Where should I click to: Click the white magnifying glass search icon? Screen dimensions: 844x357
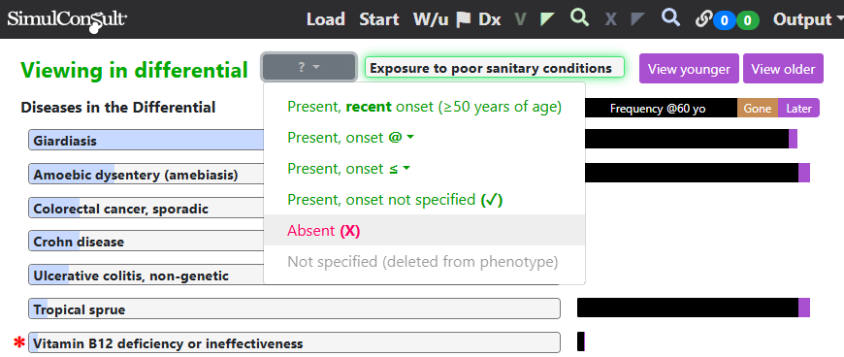click(x=670, y=18)
